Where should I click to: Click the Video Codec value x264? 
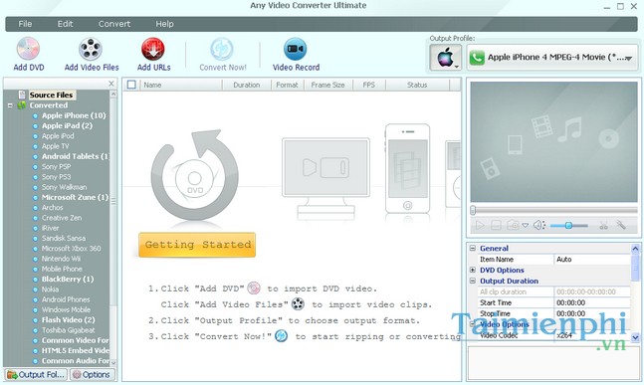592,335
